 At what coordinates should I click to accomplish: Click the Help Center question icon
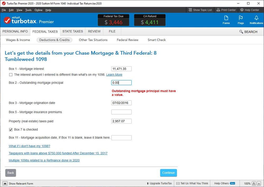(x=242, y=10)
